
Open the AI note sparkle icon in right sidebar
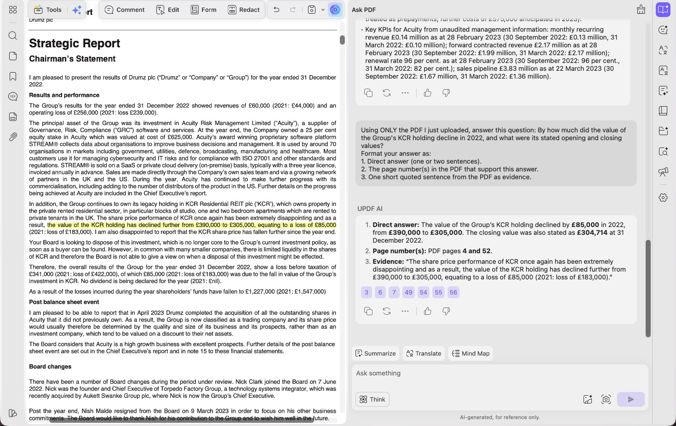663,91
